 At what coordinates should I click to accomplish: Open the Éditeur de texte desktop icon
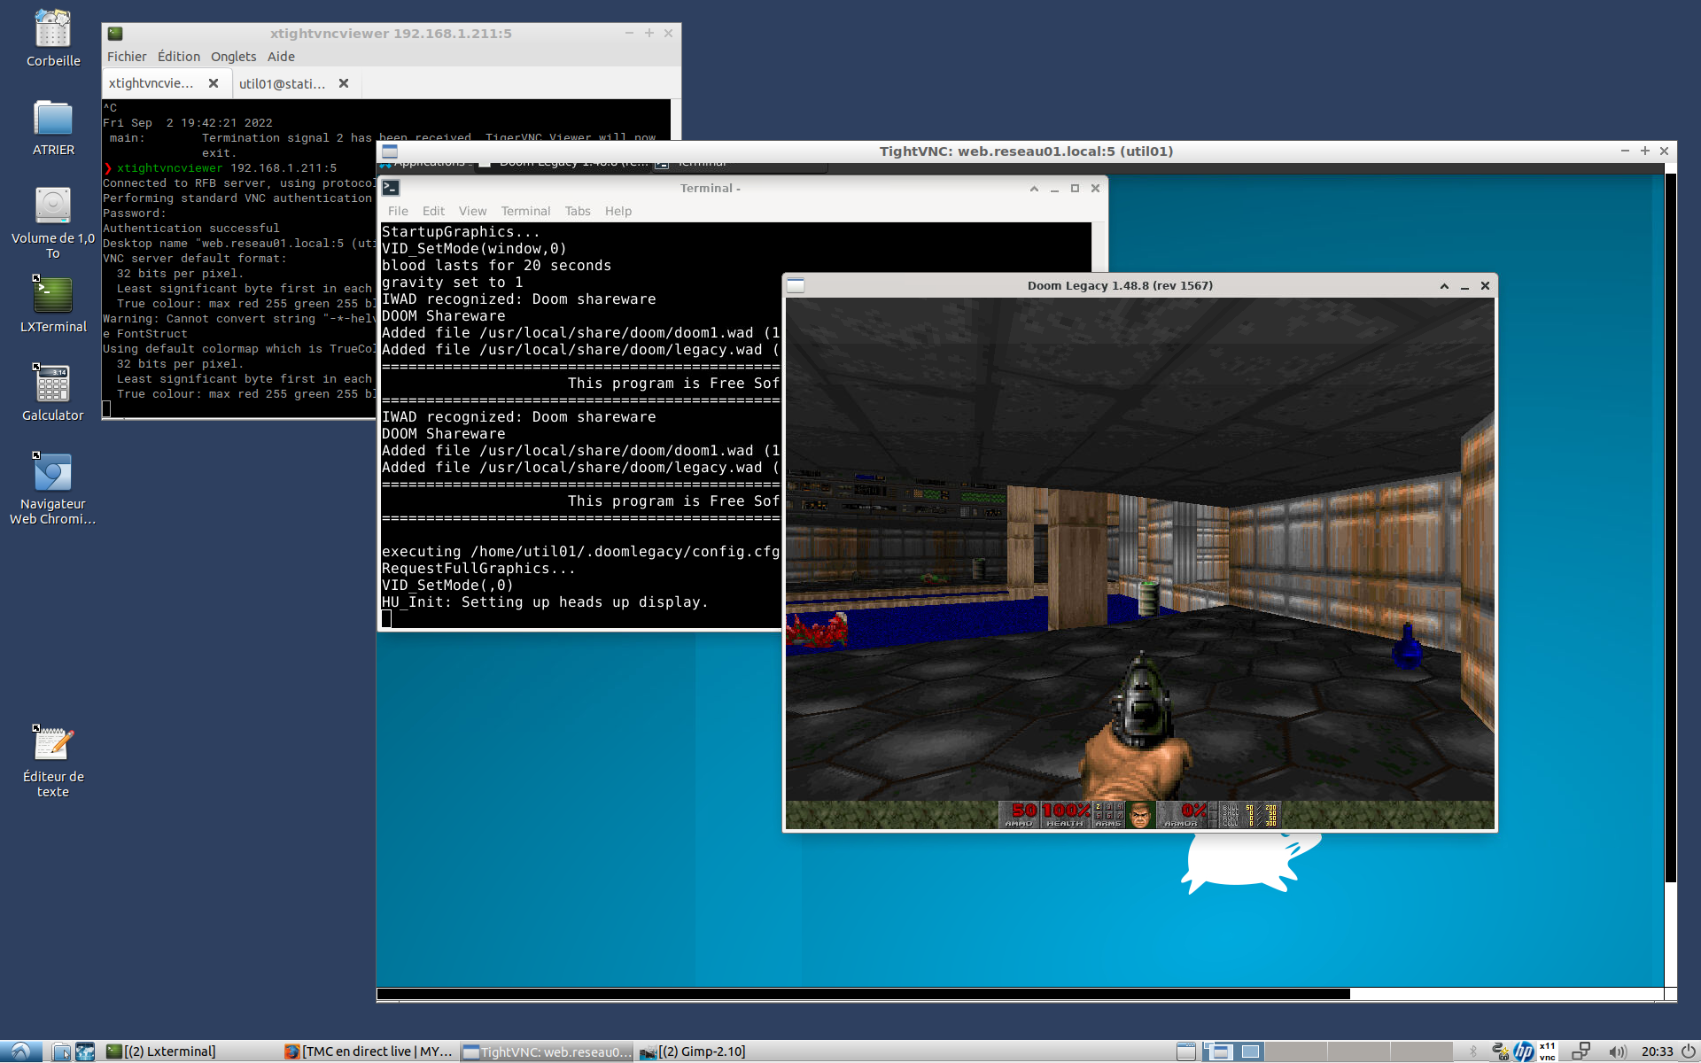(x=53, y=761)
